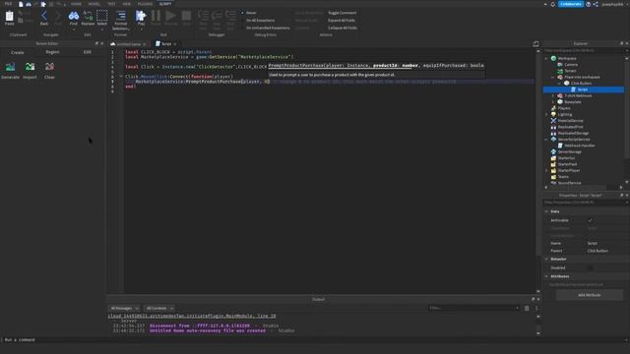Click the Format Selection icon
The height and width of the screenshot is (354, 630).
(x=120, y=16)
